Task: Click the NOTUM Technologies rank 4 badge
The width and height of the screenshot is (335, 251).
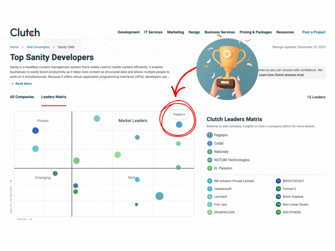Action: coord(209,159)
